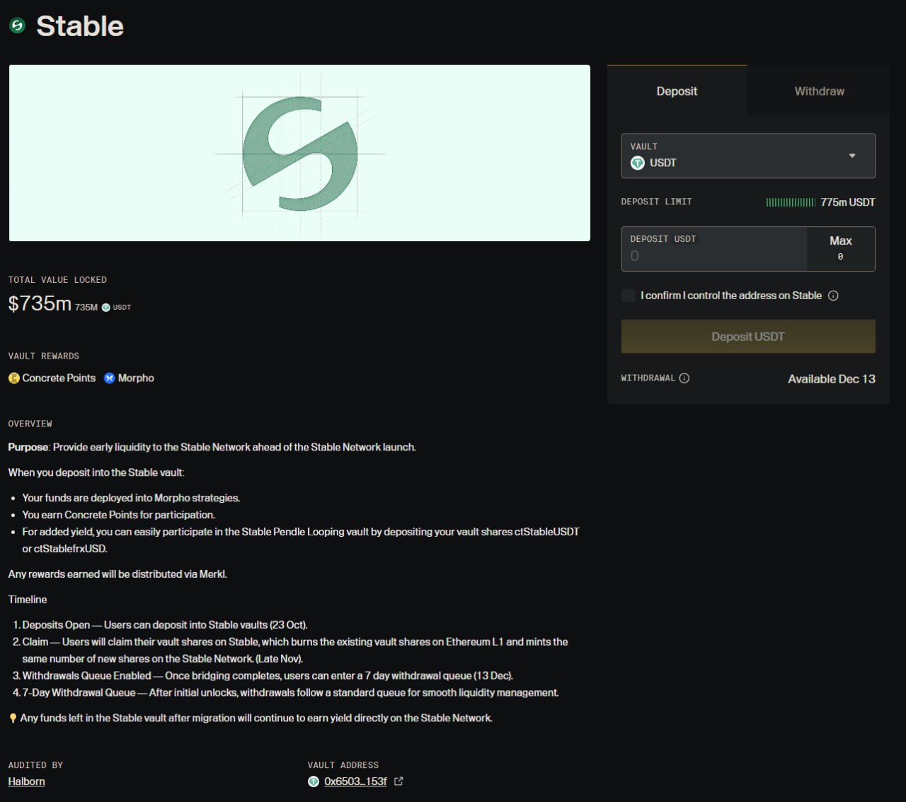Open the Halborn auditor link
906x802 pixels.
(x=27, y=781)
